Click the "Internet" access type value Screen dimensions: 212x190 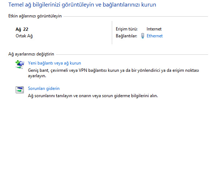tap(154, 29)
